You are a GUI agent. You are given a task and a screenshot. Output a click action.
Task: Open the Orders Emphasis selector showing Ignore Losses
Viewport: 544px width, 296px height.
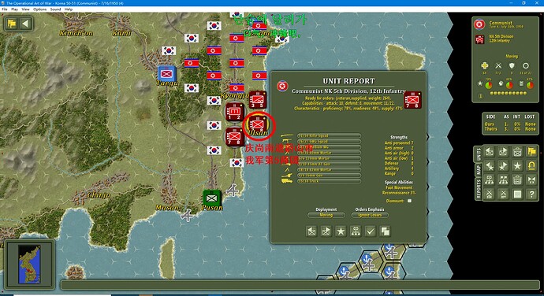[370, 215]
